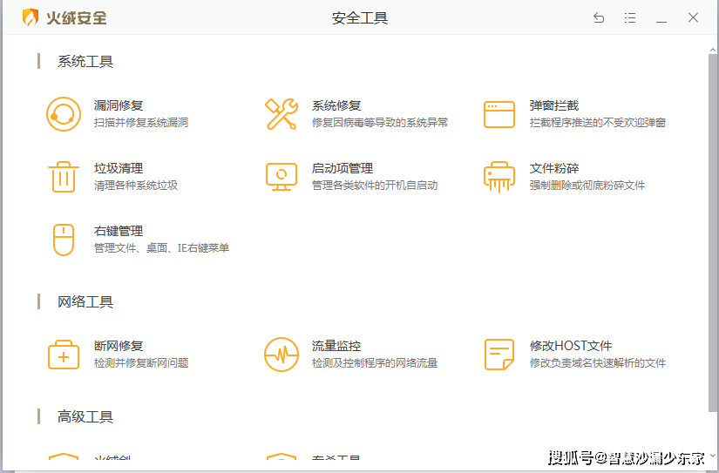Image resolution: width=719 pixels, height=473 pixels.
Task: Click the back arrow in title bar
Action: pyautogui.click(x=599, y=18)
